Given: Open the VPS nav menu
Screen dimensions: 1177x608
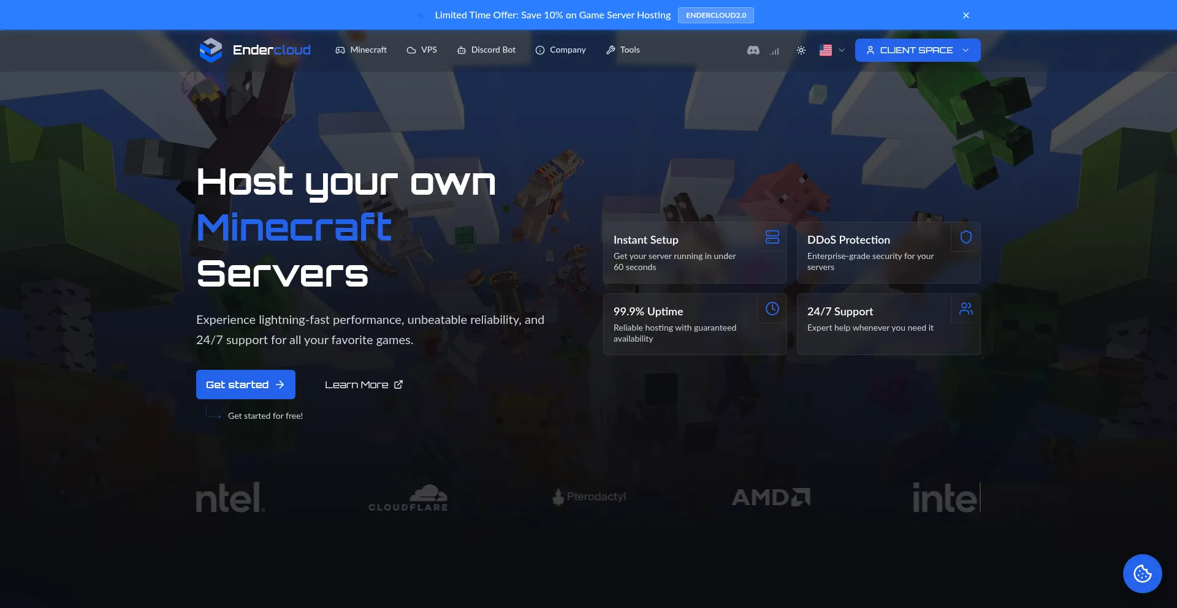Looking at the screenshot, I should pyautogui.click(x=422, y=50).
